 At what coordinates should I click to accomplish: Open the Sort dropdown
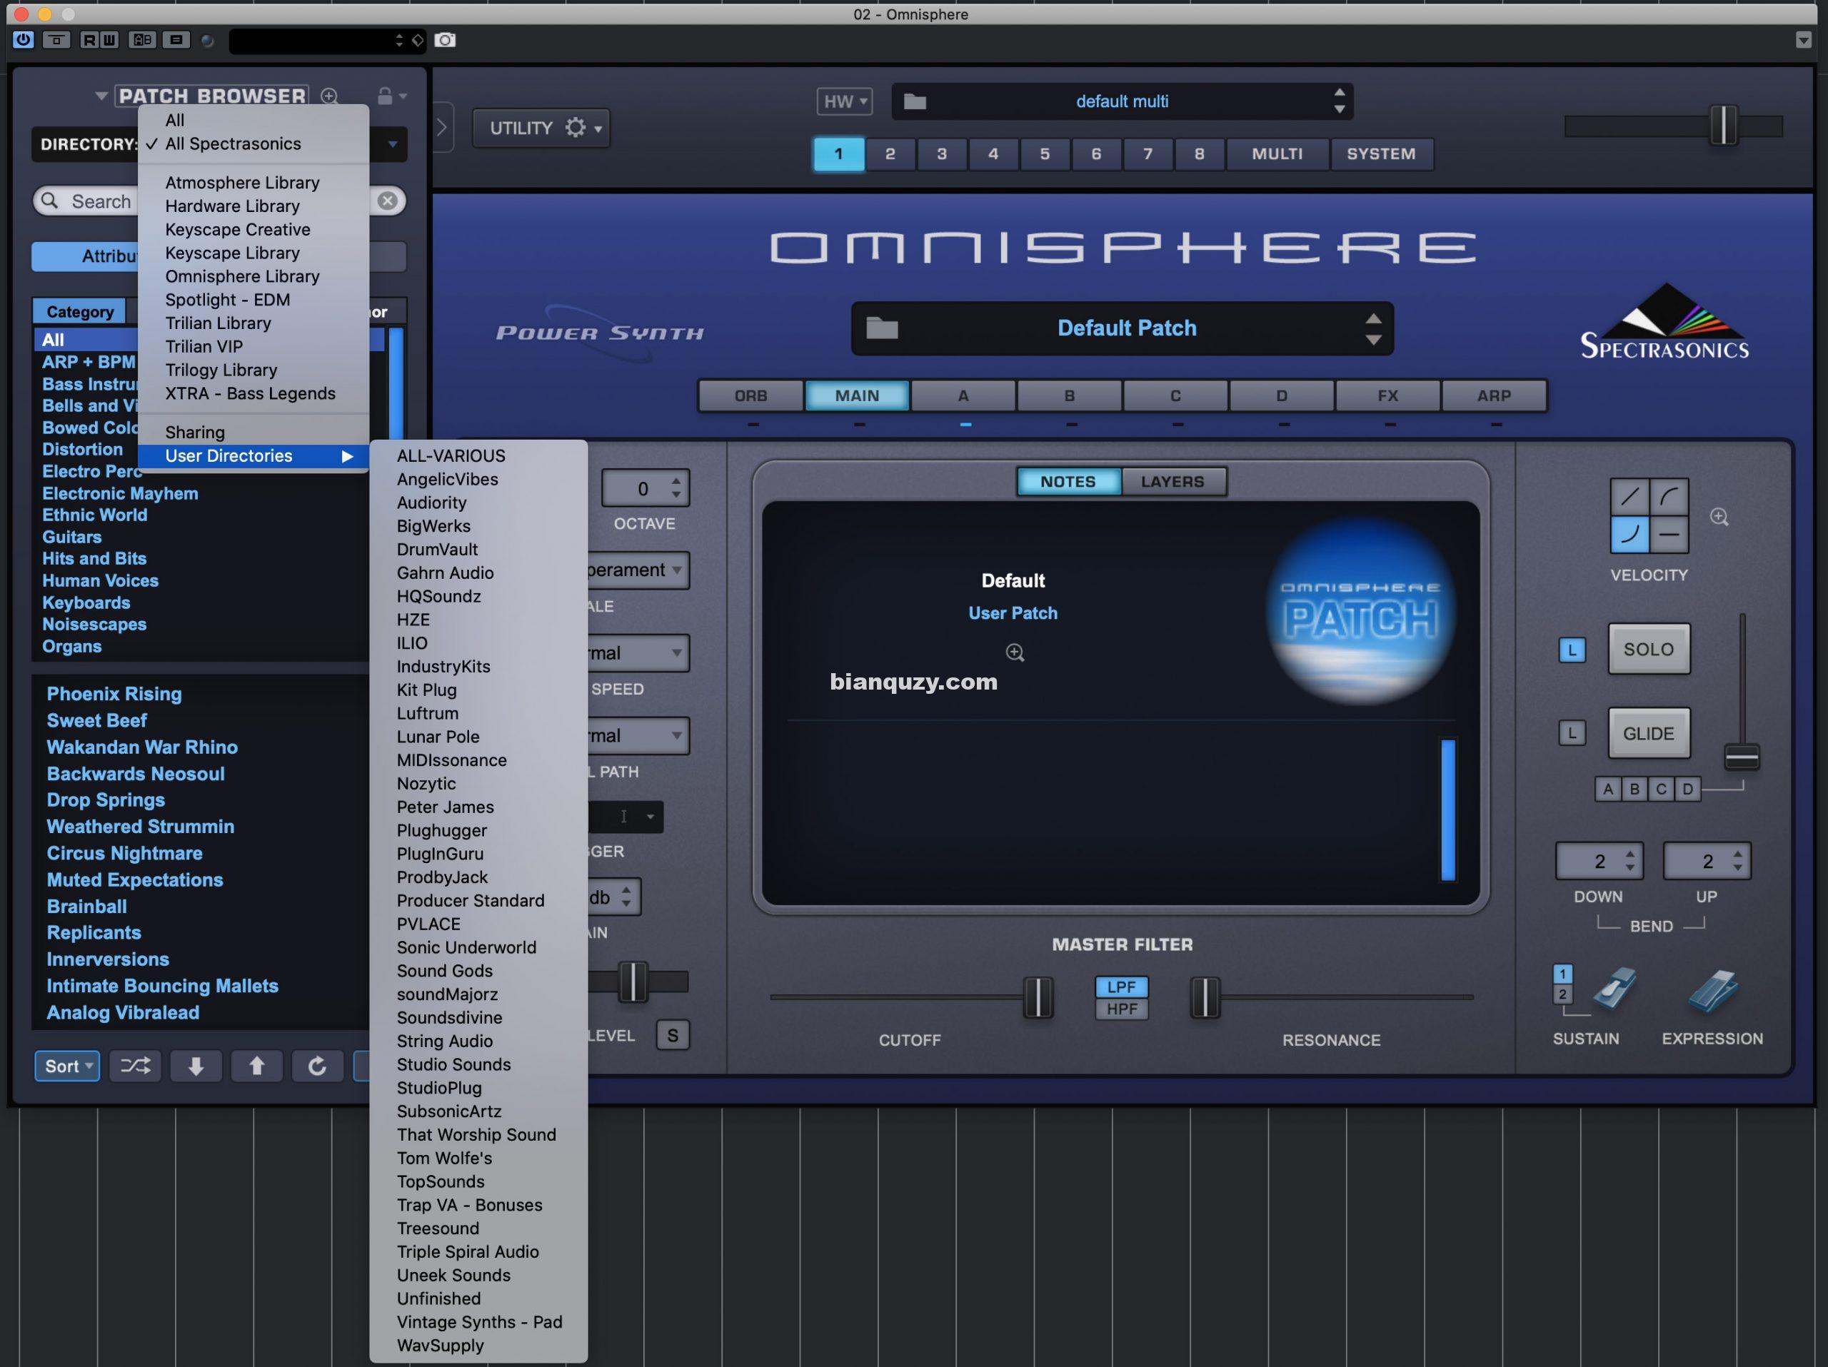67,1066
